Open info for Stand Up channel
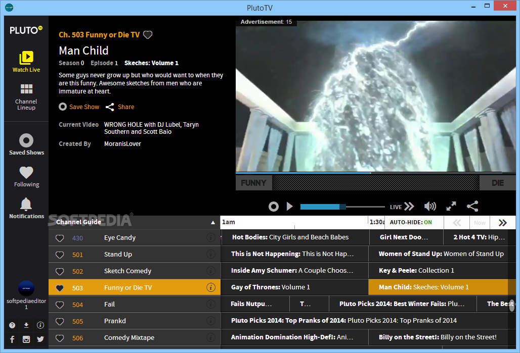The width and height of the screenshot is (520, 353). tap(211, 254)
